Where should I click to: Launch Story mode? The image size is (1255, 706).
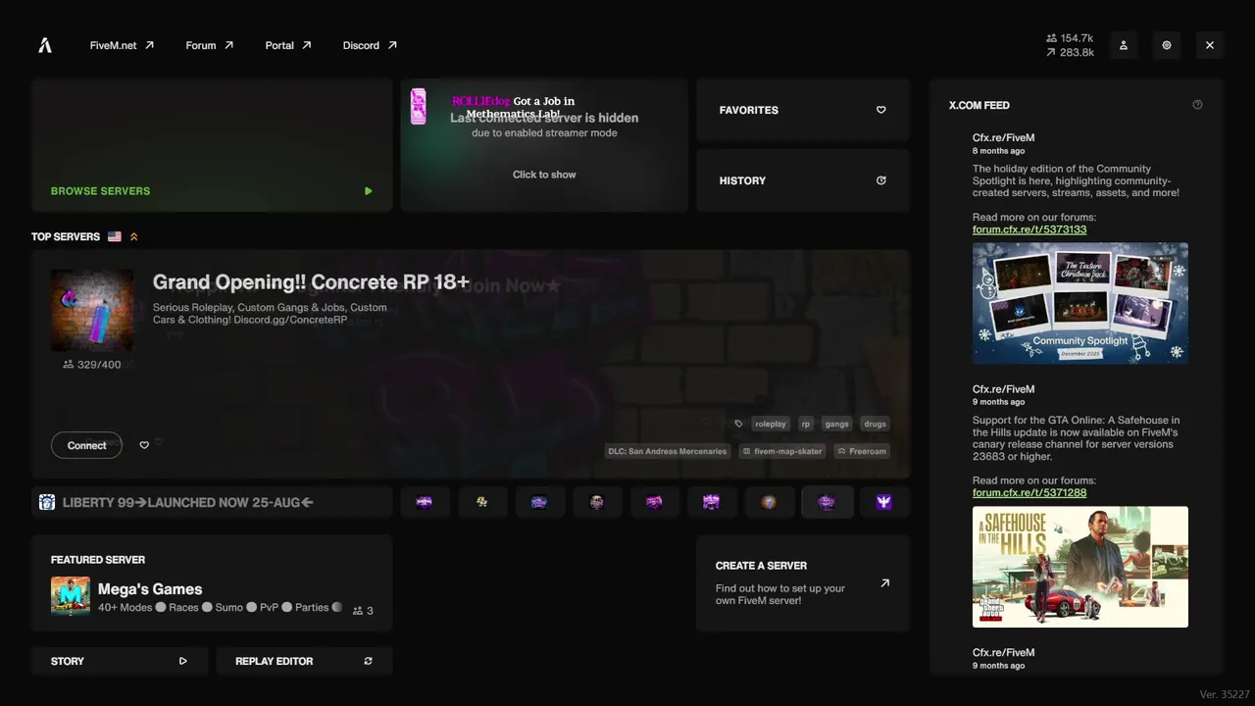[120, 661]
